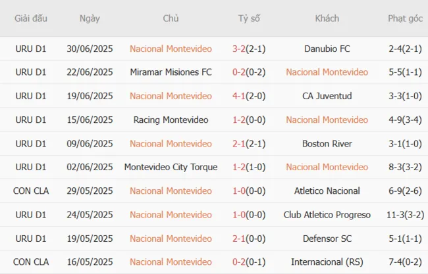Click Montevideo City Torque team name

[x=171, y=167]
